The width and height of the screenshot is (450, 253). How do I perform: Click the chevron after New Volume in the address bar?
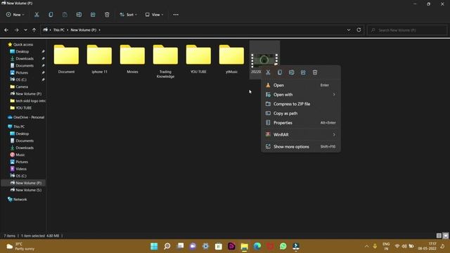(x=100, y=30)
